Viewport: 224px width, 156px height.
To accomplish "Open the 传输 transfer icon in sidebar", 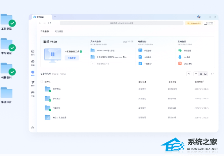I will click(x=33, y=62).
